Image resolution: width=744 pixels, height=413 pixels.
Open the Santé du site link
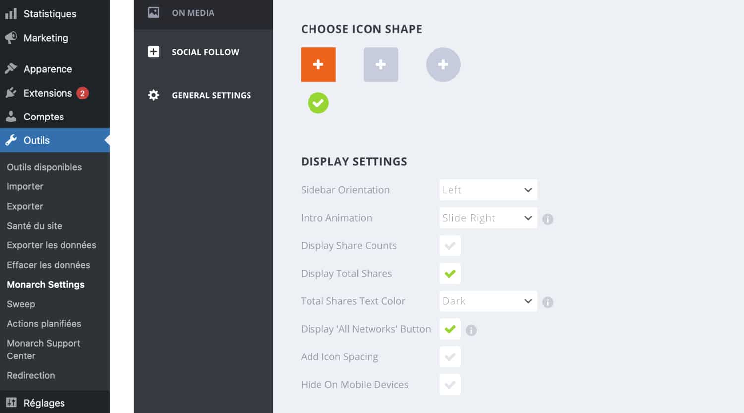coord(34,226)
